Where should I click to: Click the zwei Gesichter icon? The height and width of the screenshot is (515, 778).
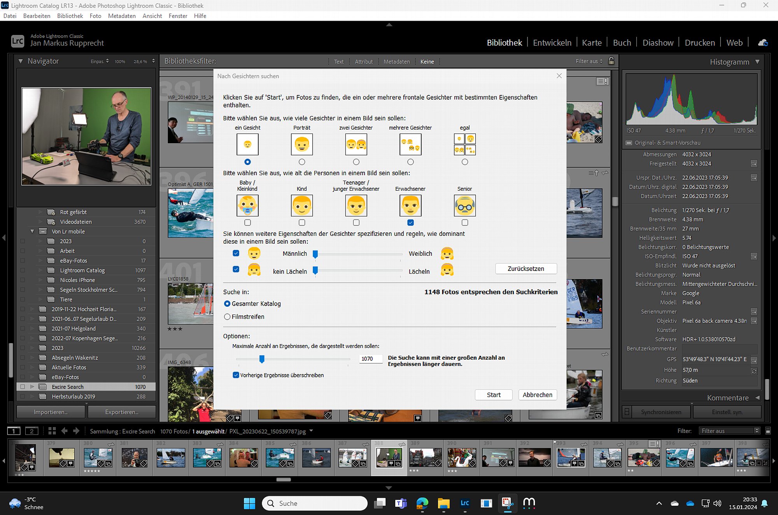356,144
